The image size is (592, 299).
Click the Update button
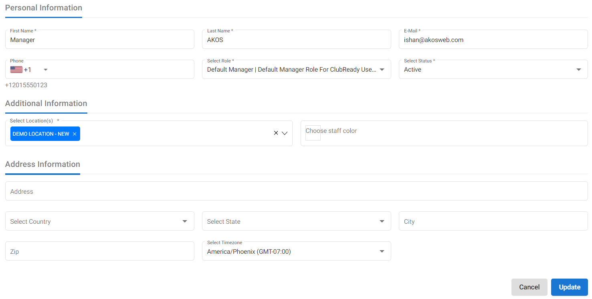click(569, 287)
